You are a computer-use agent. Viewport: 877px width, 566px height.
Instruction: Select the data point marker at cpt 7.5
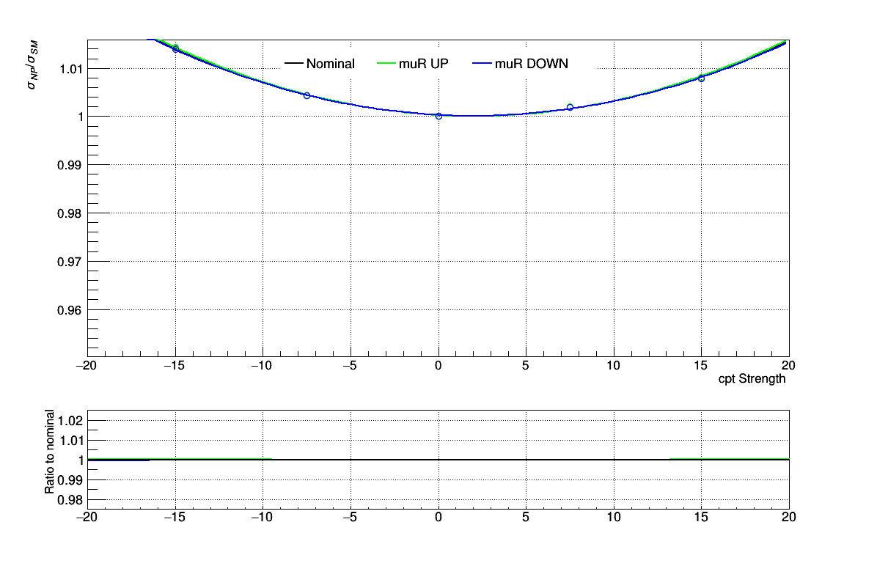(570, 107)
